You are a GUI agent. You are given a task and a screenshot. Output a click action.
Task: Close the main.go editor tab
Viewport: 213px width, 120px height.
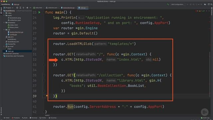coord(87,8)
